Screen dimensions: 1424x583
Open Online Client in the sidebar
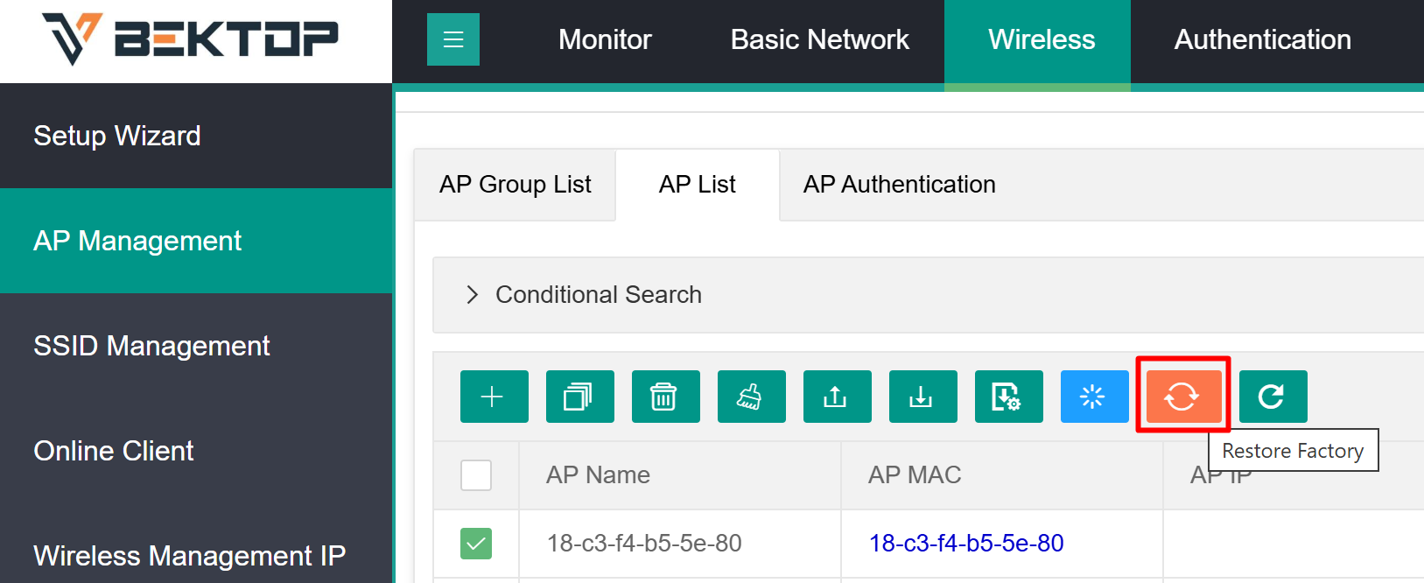point(114,451)
